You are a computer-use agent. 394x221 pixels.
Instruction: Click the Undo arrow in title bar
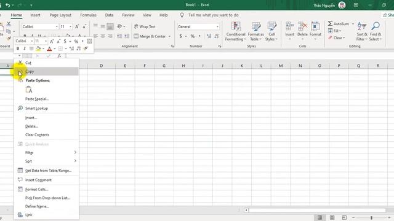coord(8,5)
